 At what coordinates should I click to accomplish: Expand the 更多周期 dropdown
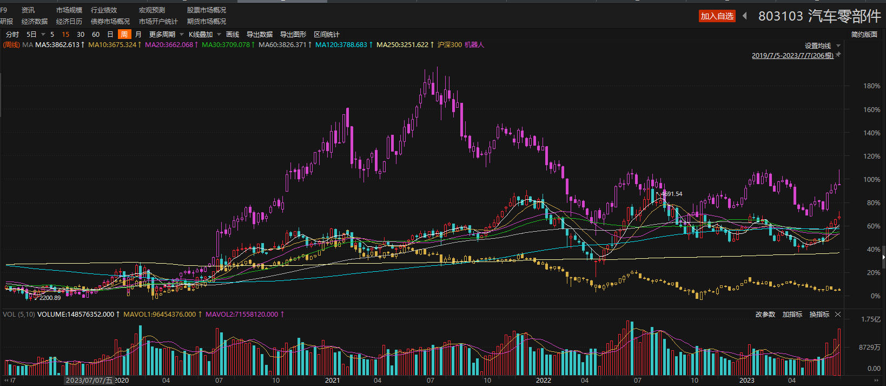[166, 35]
